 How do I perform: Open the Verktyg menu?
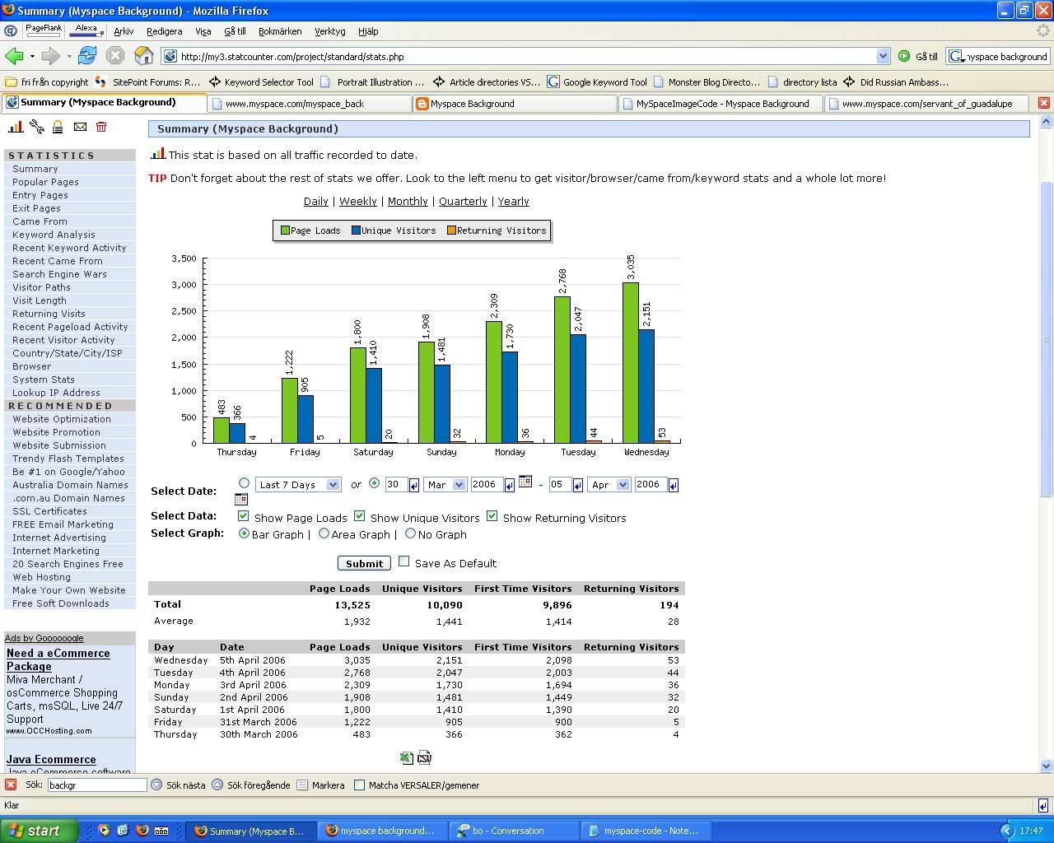tap(329, 31)
